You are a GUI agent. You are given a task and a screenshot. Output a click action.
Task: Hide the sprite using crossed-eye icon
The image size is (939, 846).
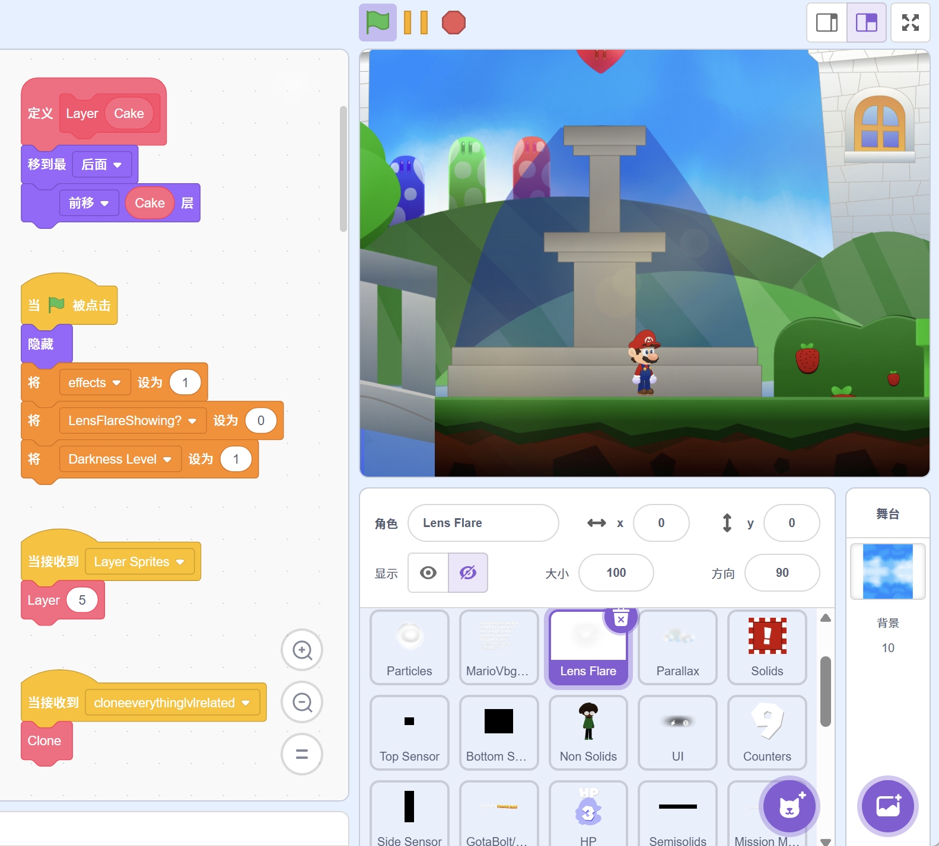(x=468, y=573)
